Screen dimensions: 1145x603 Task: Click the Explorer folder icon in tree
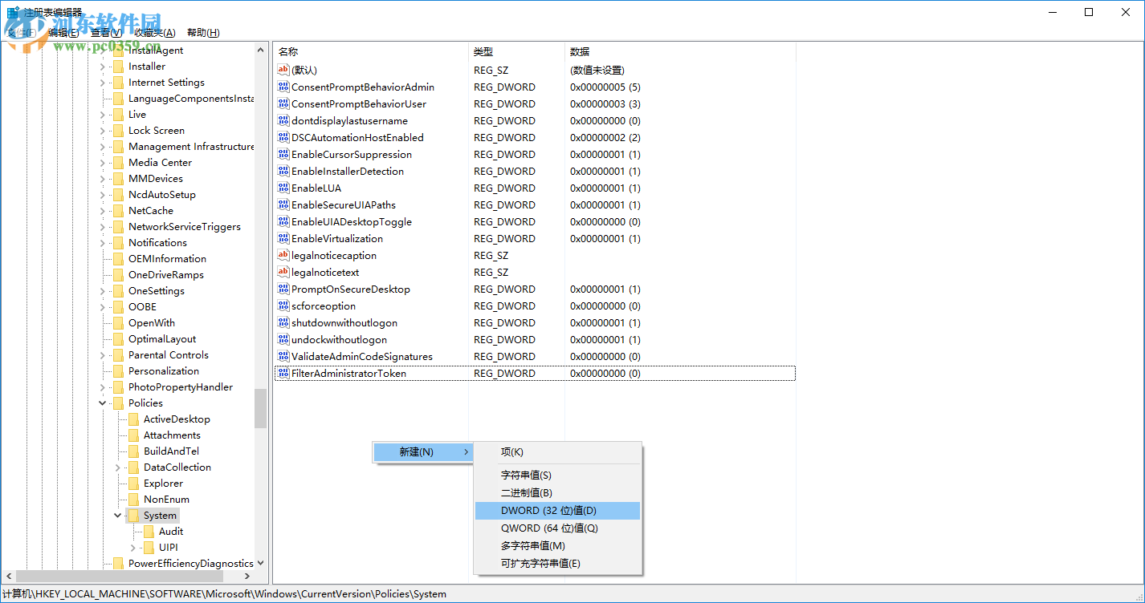135,483
